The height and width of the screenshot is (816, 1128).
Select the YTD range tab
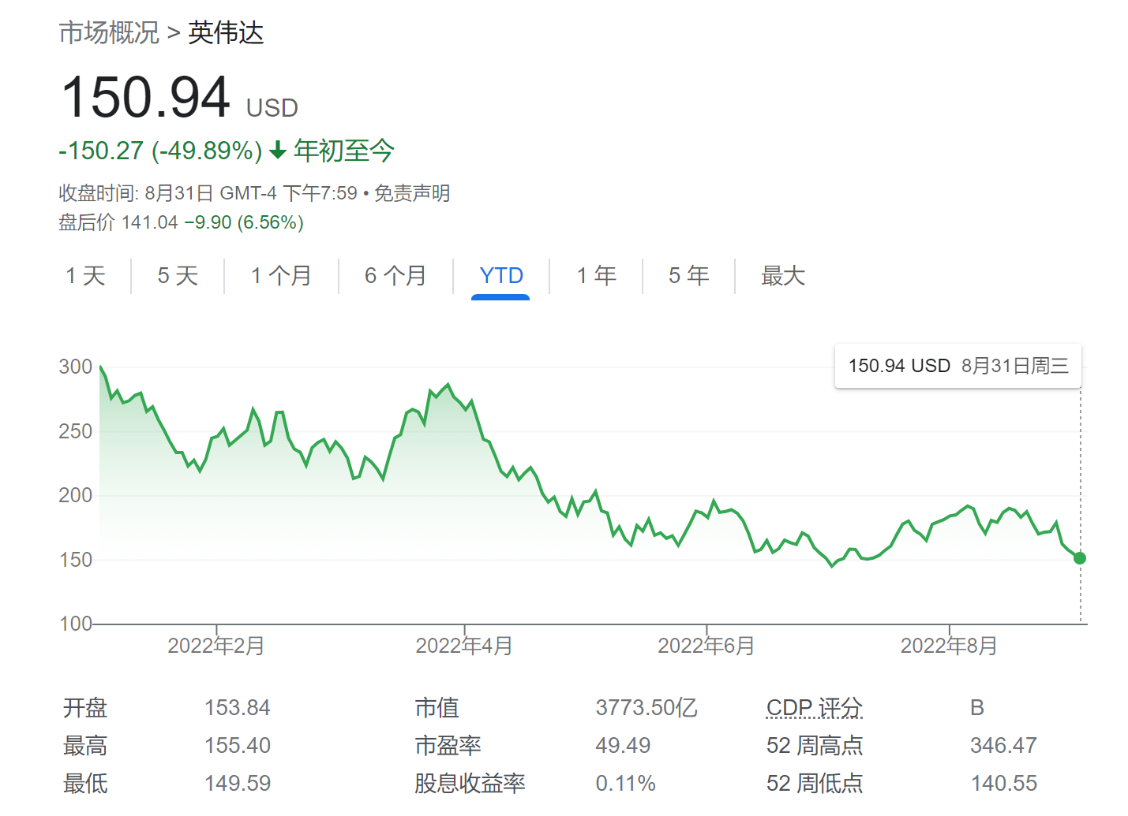click(x=501, y=276)
